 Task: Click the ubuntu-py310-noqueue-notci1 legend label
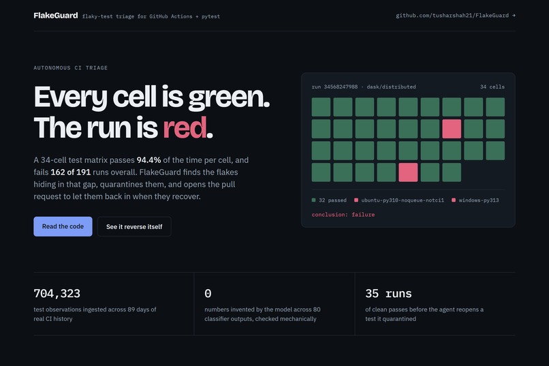pos(403,200)
